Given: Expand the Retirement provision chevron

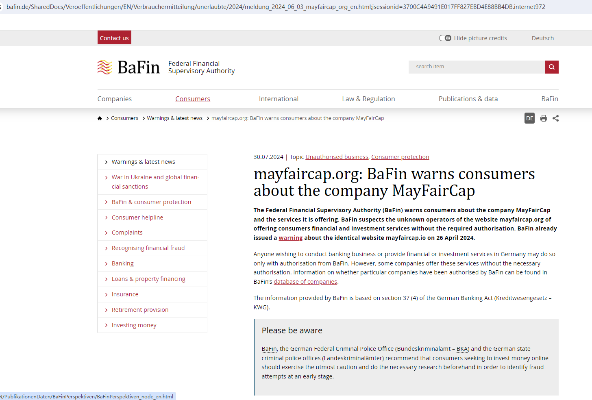Looking at the screenshot, I should click(107, 310).
